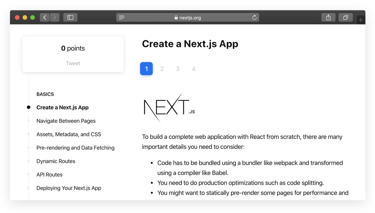Go to step 4 of the lesson
The width and height of the screenshot is (375, 213).
193,69
